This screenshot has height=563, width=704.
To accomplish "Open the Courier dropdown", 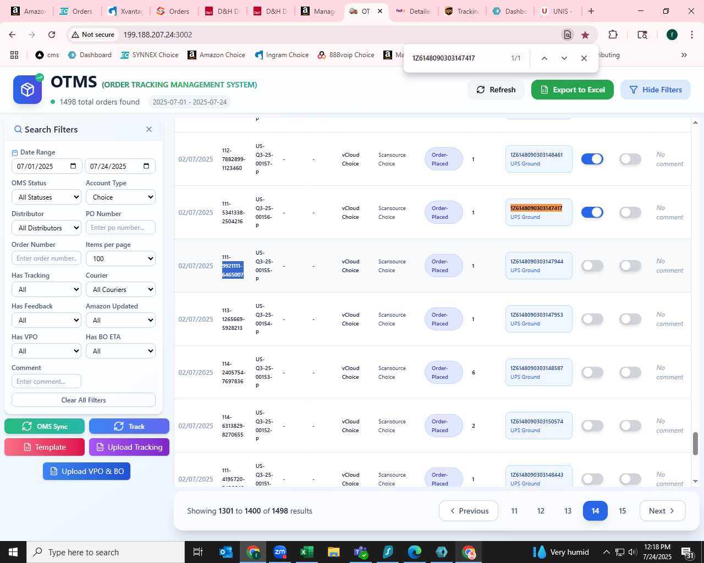I will coord(120,289).
